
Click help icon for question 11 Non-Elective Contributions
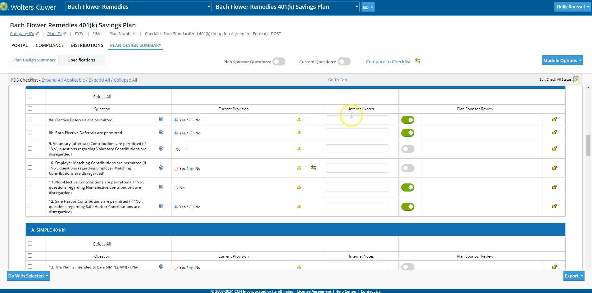pyautogui.click(x=161, y=187)
